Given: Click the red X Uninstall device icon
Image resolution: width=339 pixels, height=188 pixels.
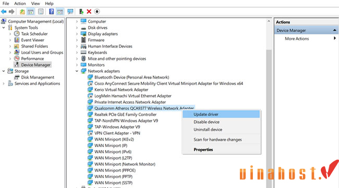Looking at the screenshot, I should pyautogui.click(x=89, y=11).
